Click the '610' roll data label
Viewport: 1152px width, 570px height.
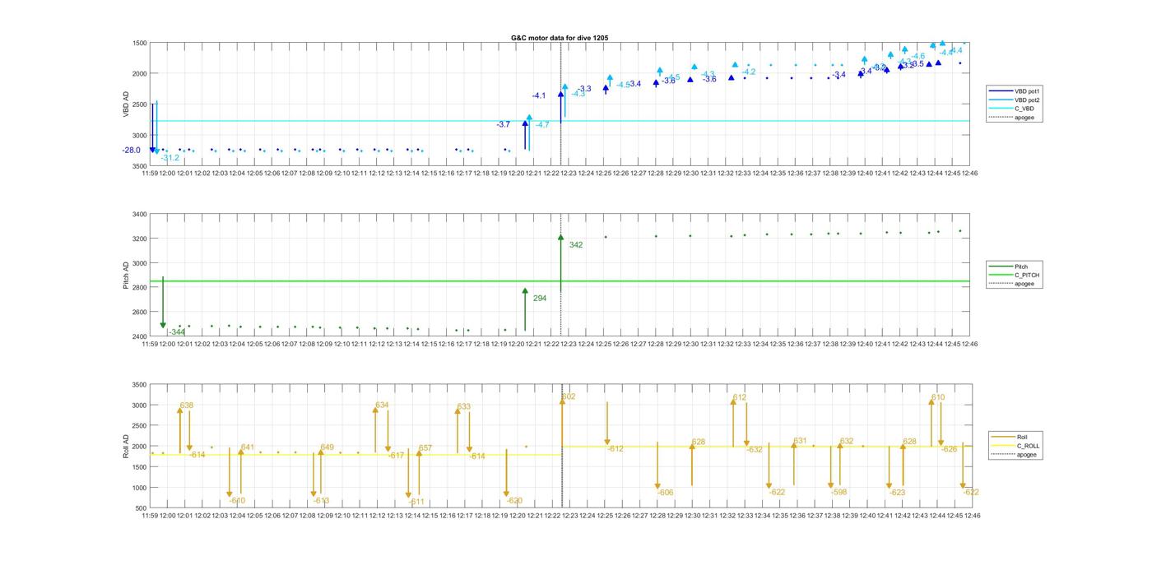[x=938, y=397]
